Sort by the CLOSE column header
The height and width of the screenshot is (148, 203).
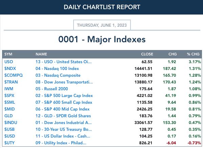click(147, 54)
